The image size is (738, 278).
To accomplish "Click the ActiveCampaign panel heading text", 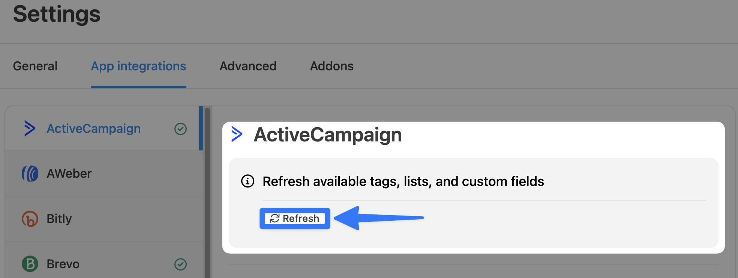I will [x=327, y=135].
